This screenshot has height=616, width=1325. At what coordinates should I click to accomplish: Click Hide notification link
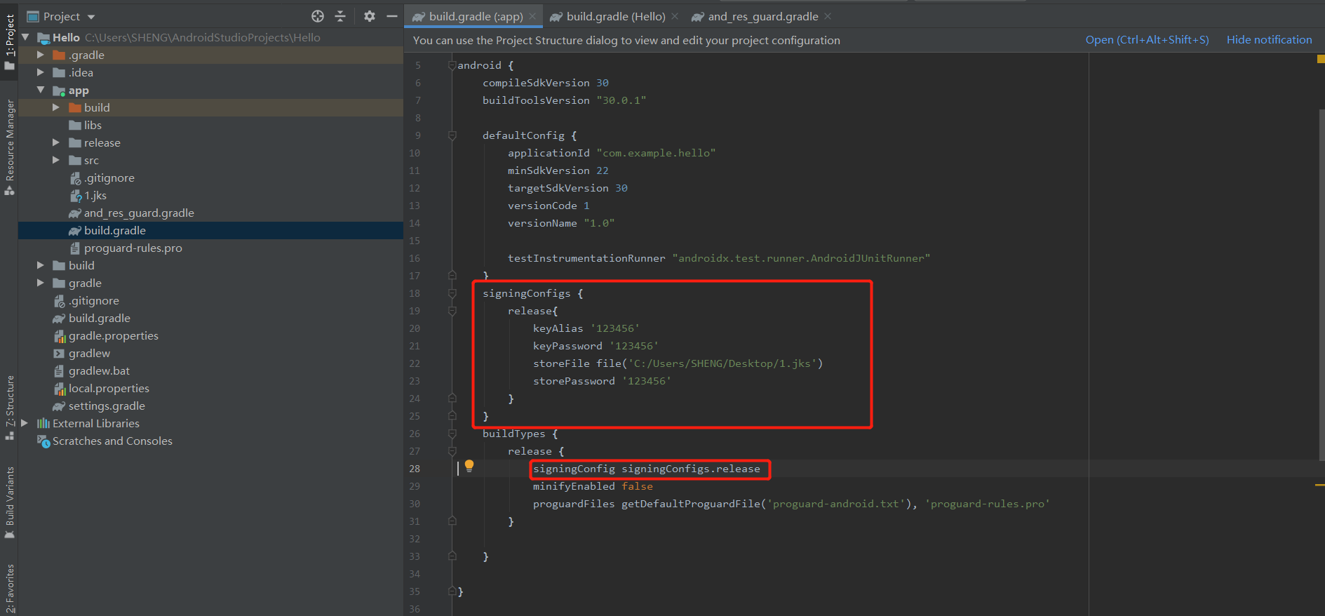click(1269, 40)
